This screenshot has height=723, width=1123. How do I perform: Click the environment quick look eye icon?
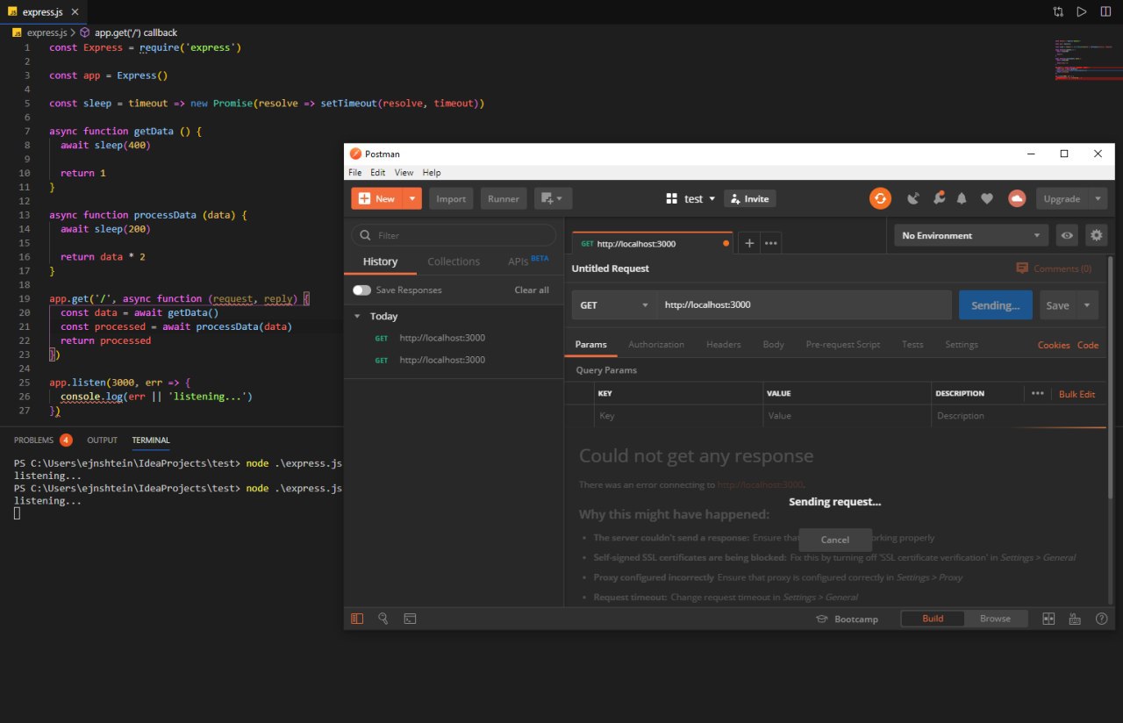pyautogui.click(x=1067, y=235)
